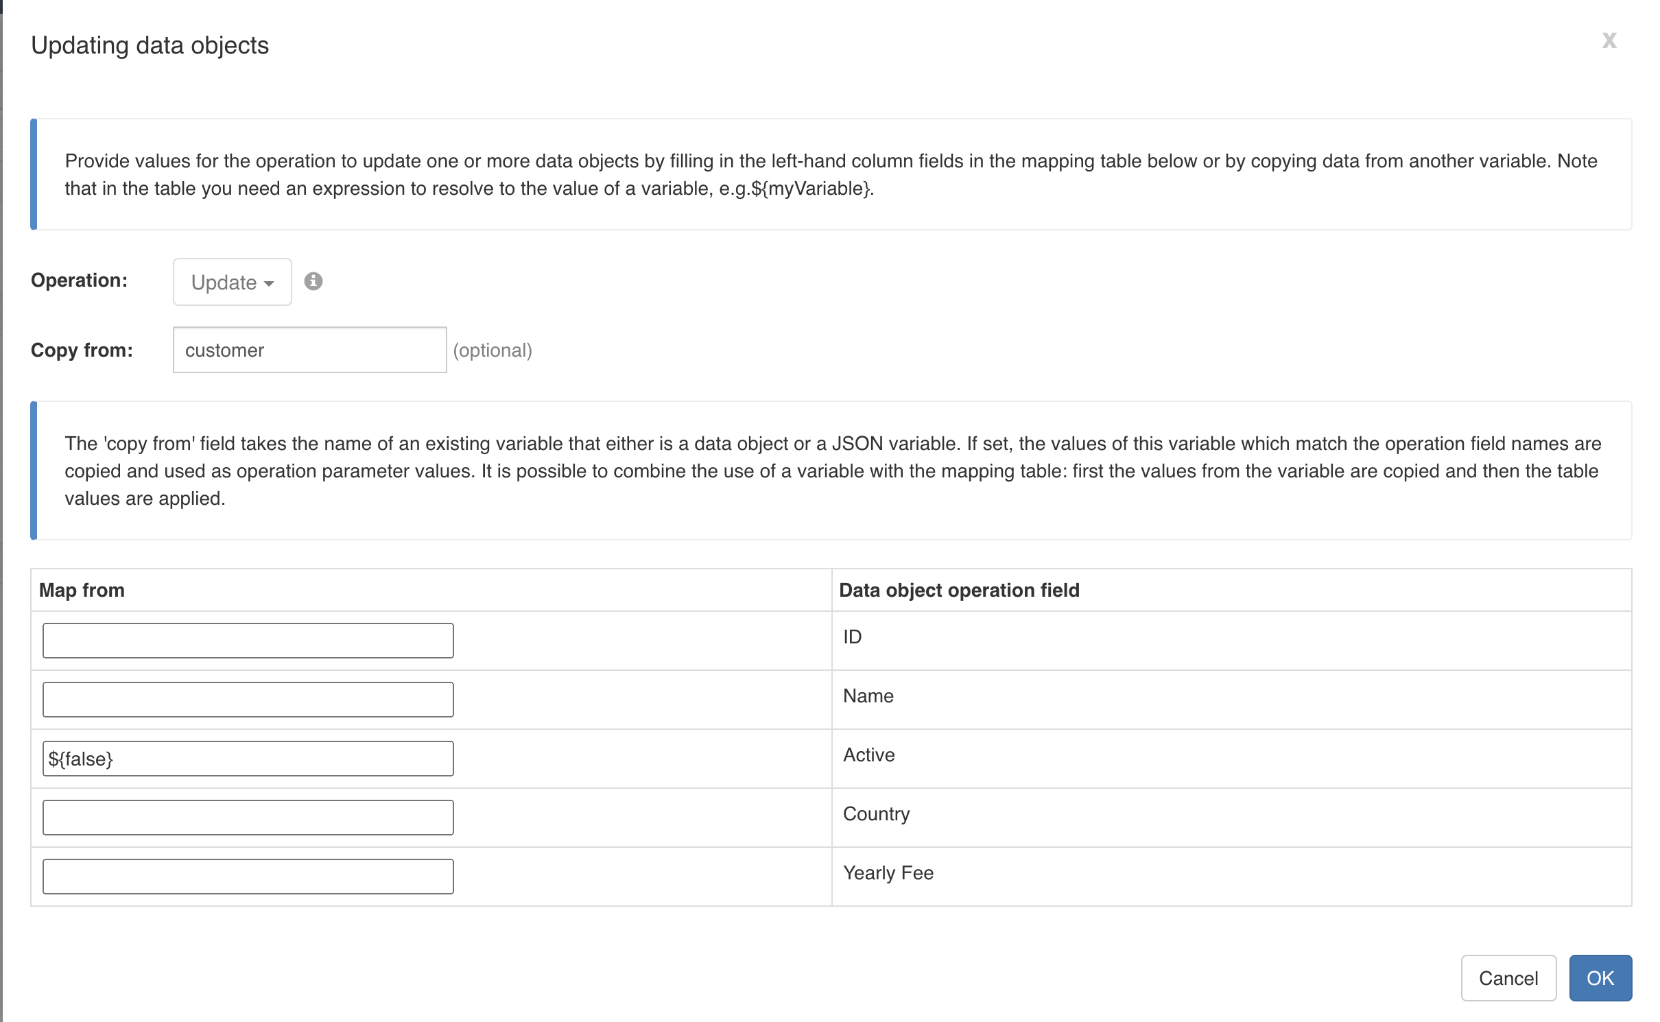This screenshot has height=1022, width=1660.
Task: Click the Updating data objects dialog title
Action: (x=150, y=45)
